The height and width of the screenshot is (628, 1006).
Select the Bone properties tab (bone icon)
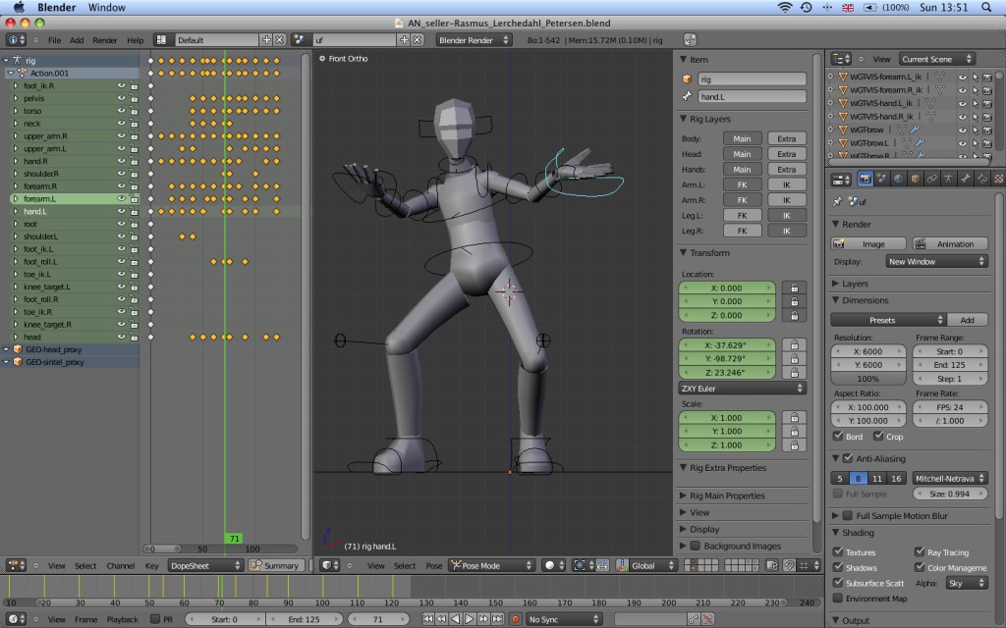click(x=965, y=179)
